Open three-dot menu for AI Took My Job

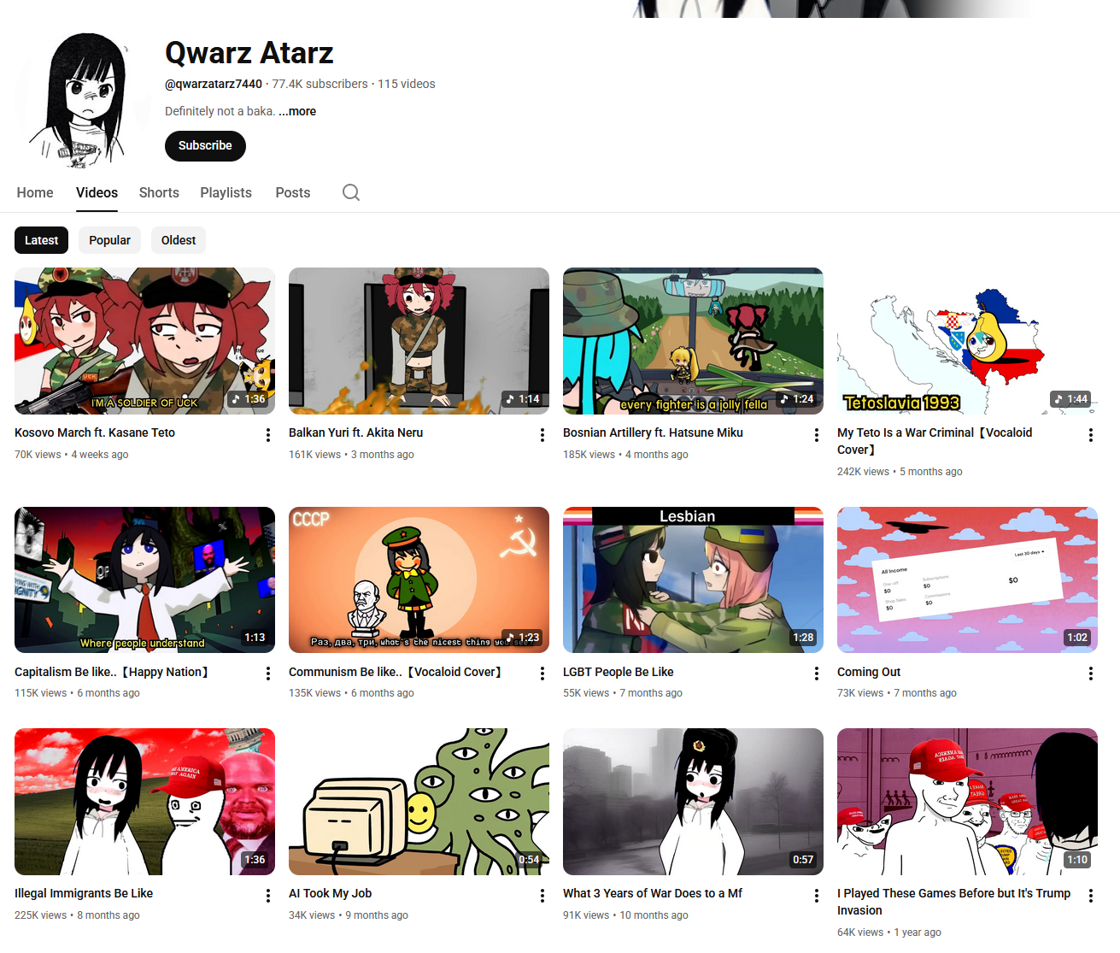(542, 895)
